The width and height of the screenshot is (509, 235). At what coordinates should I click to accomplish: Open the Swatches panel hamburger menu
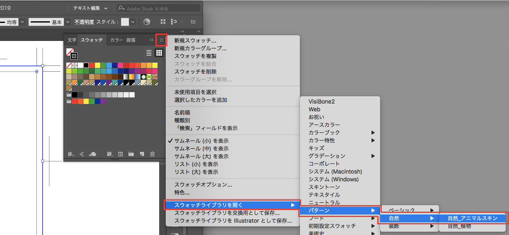click(162, 40)
